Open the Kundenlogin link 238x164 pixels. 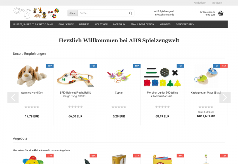coord(200,3)
